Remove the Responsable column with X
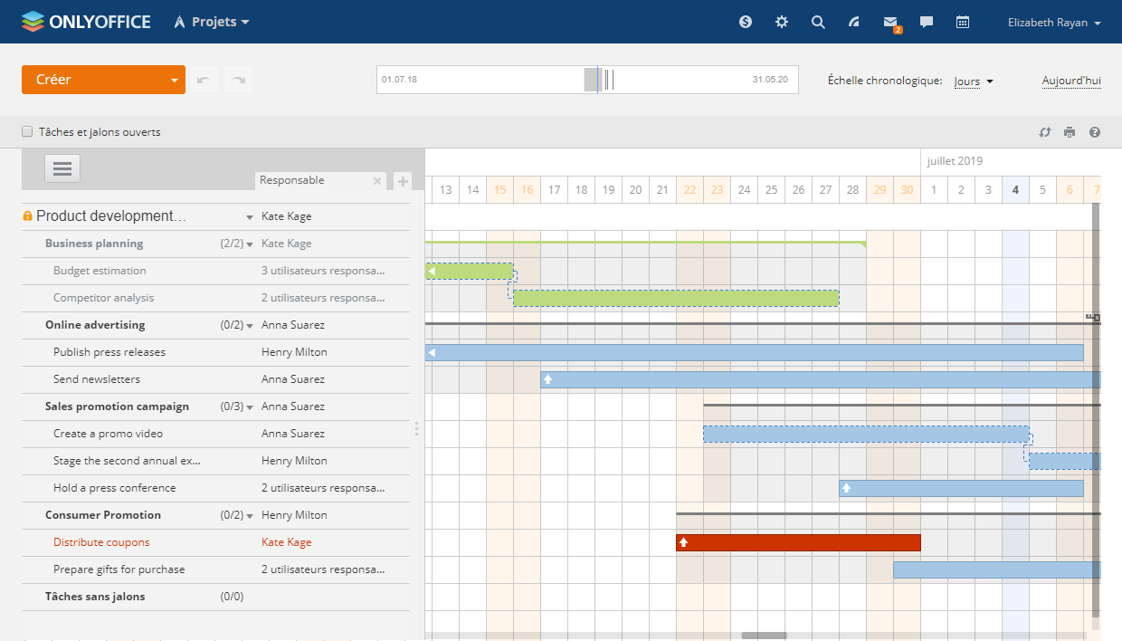This screenshot has width=1122, height=641. point(377,181)
